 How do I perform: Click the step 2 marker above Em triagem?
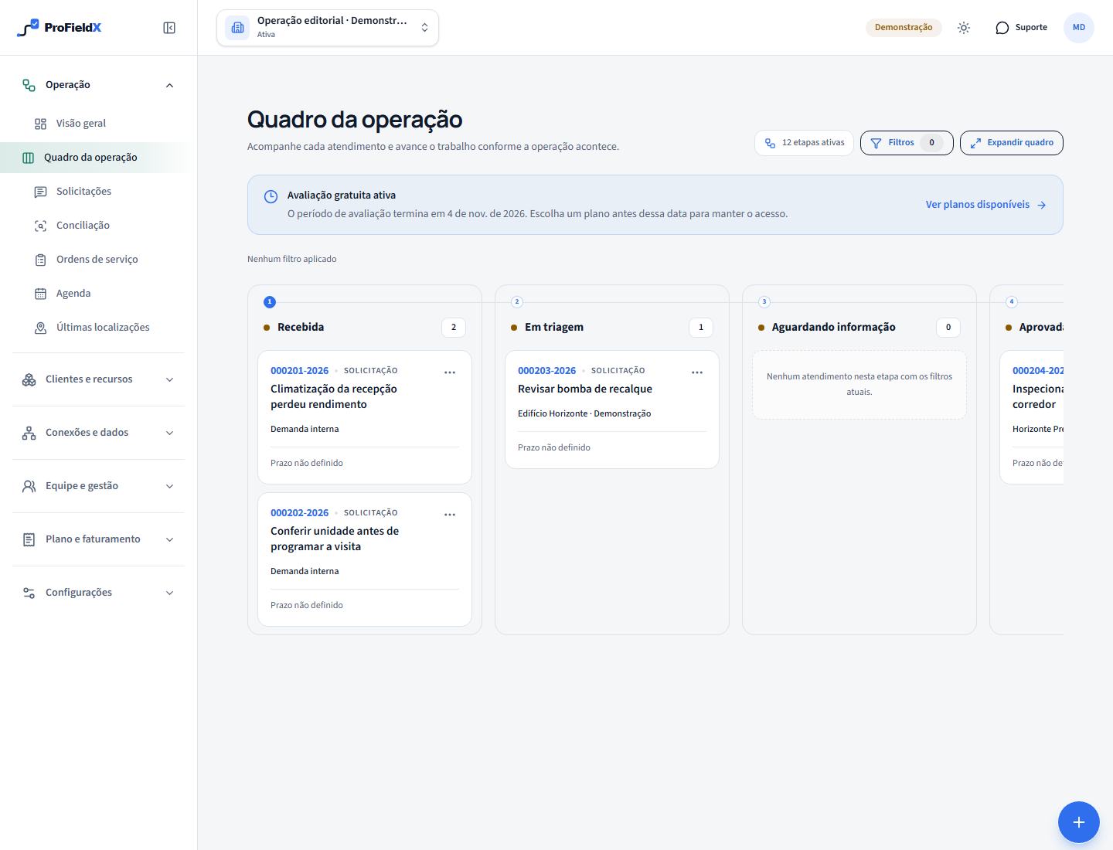(517, 302)
